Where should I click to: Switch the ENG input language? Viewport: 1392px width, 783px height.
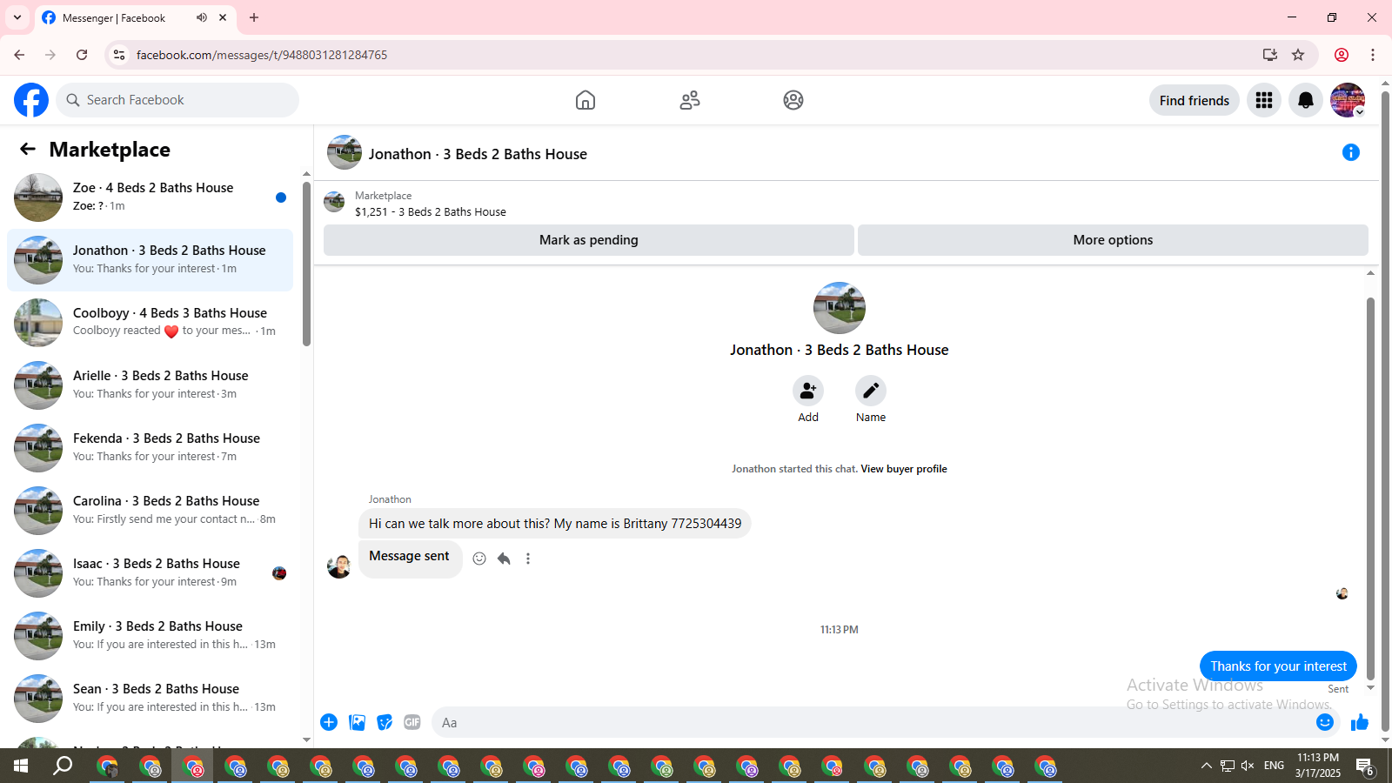tap(1275, 766)
